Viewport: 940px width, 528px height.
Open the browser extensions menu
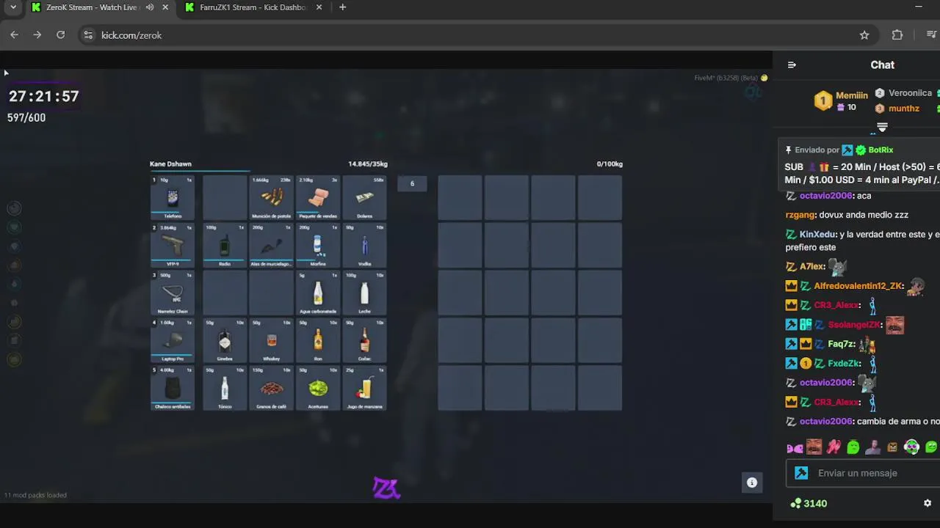pyautogui.click(x=897, y=35)
